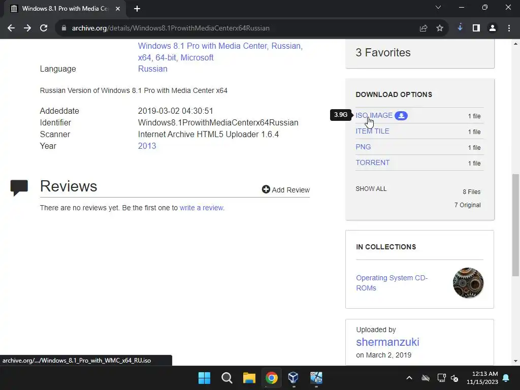Open the ITEM TILE download option
The image size is (520, 390).
point(372,131)
